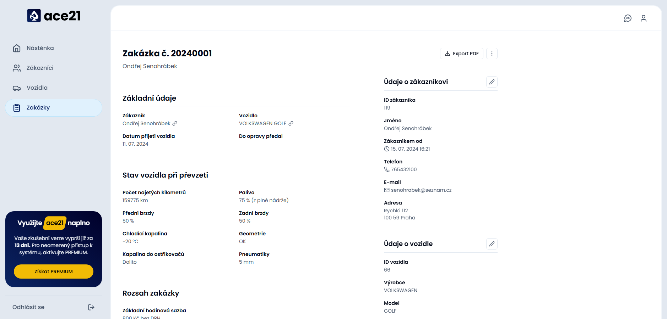Click the logout arrow icon
Viewport: 667px width, 319px height.
tap(91, 307)
